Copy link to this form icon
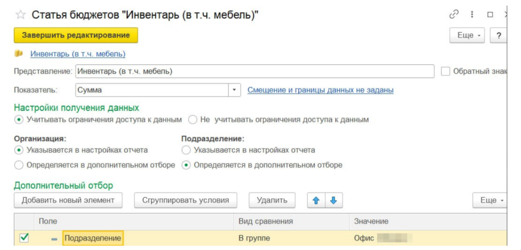 click(x=454, y=14)
